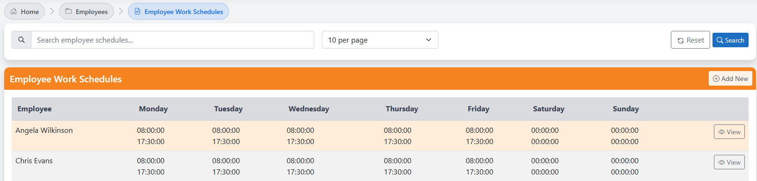The image size is (757, 181).
Task: Click the Employee column header
Action: tap(35, 109)
